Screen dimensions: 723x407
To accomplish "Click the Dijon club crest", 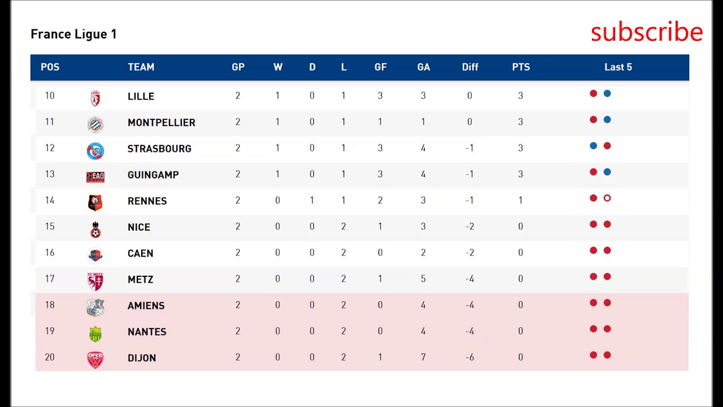I will 95,360.
